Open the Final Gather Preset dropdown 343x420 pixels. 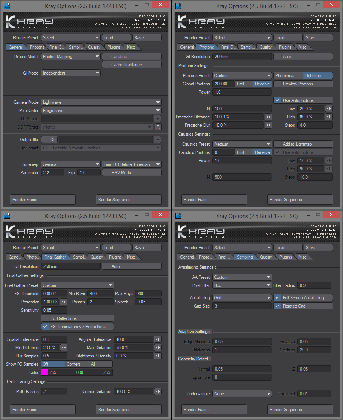coord(77,285)
